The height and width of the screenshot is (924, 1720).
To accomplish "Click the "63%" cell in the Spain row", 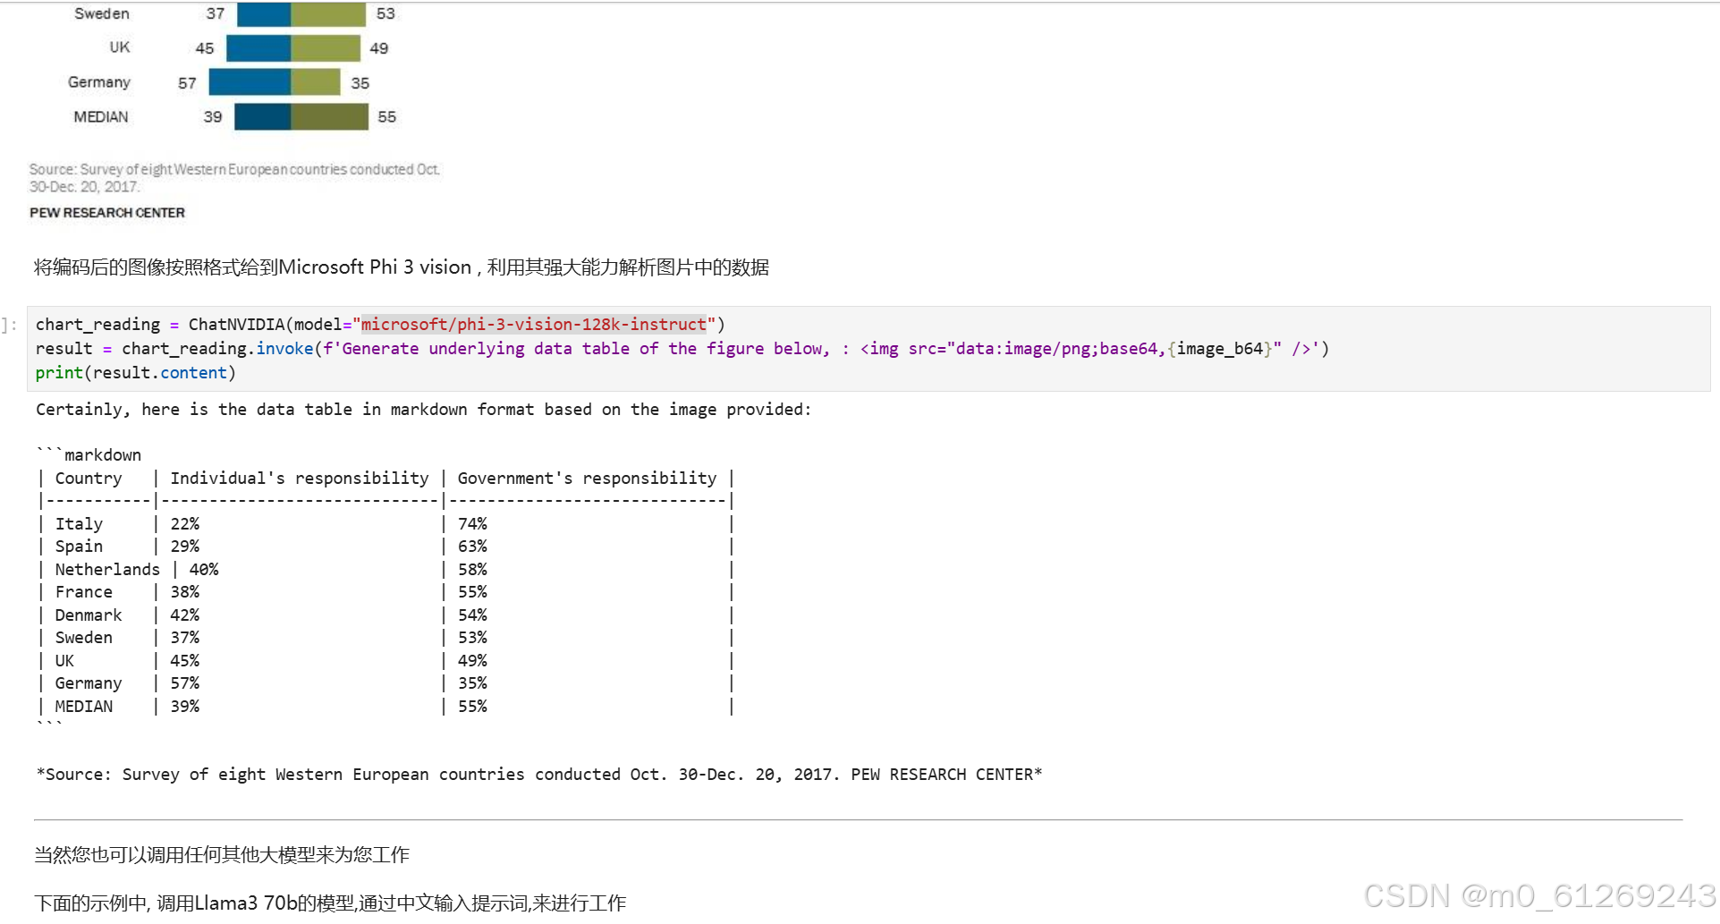I will (472, 547).
